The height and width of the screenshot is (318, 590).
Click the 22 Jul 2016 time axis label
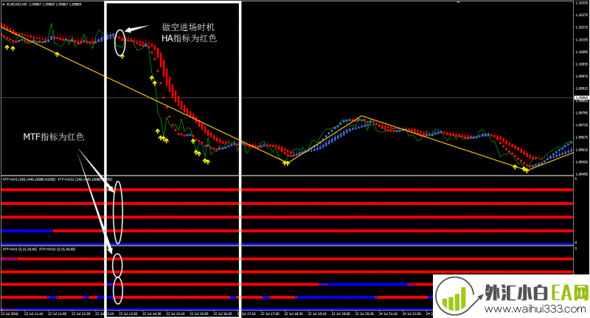tap(10, 314)
